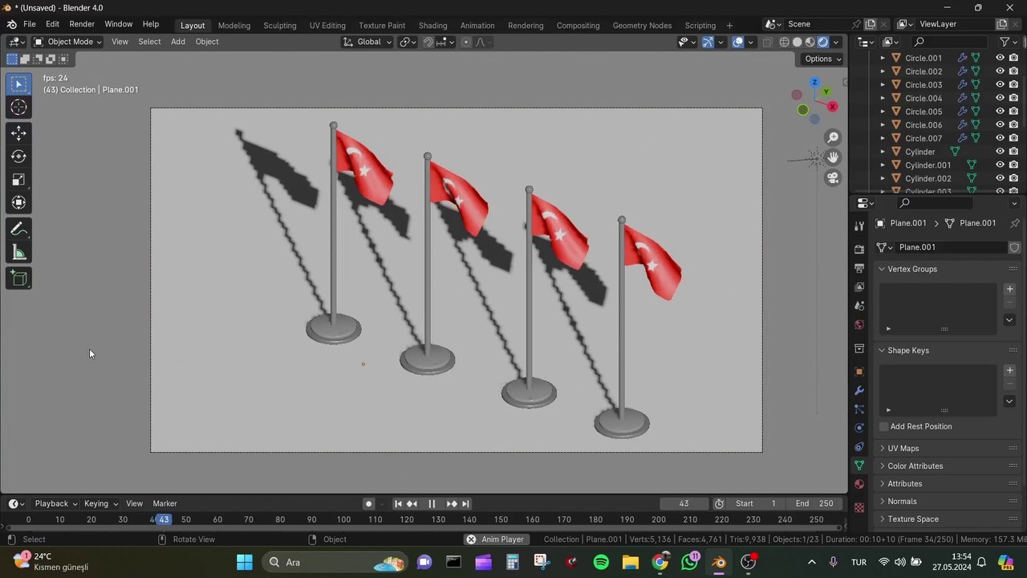Screen dimensions: 1027x578
Task: Toggle camera view icon in viewport
Action: (833, 178)
